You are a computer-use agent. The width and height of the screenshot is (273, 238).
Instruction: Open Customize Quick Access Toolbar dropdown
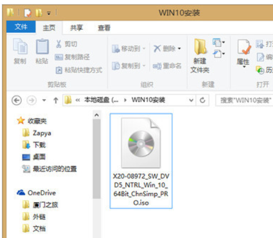click(49, 13)
